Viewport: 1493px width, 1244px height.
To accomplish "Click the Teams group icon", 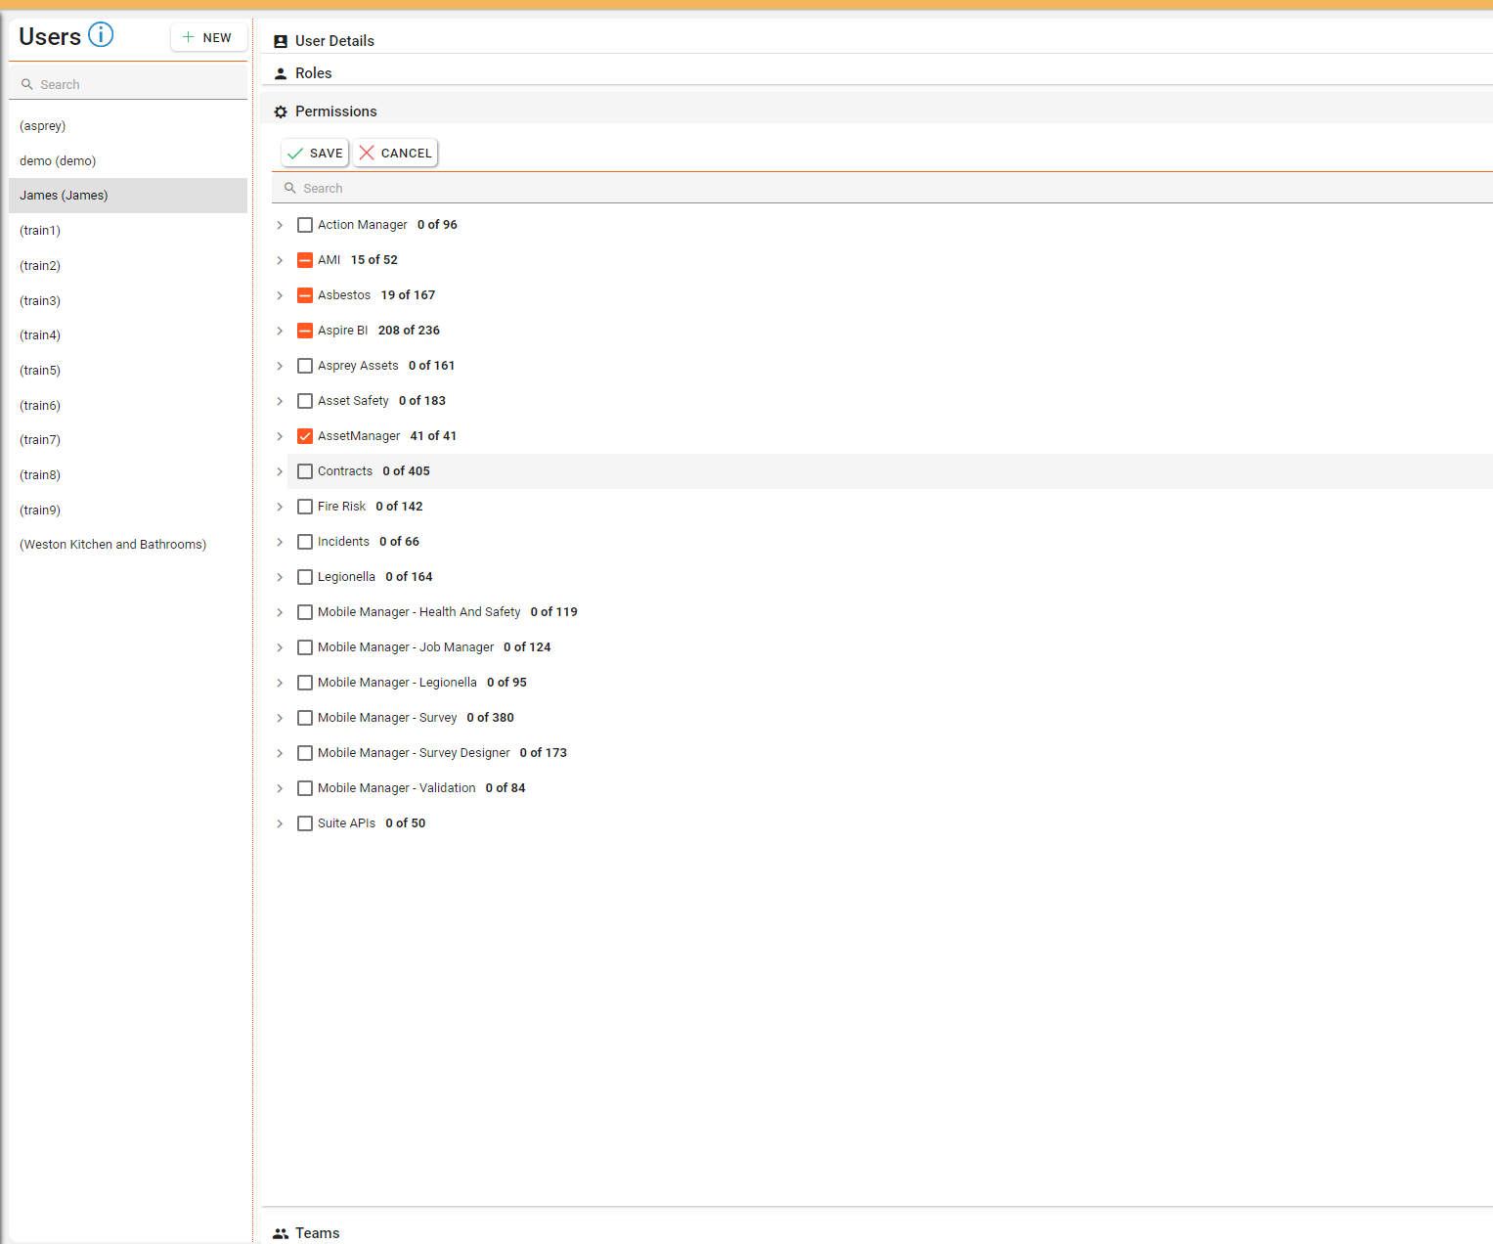I will pos(281,1233).
